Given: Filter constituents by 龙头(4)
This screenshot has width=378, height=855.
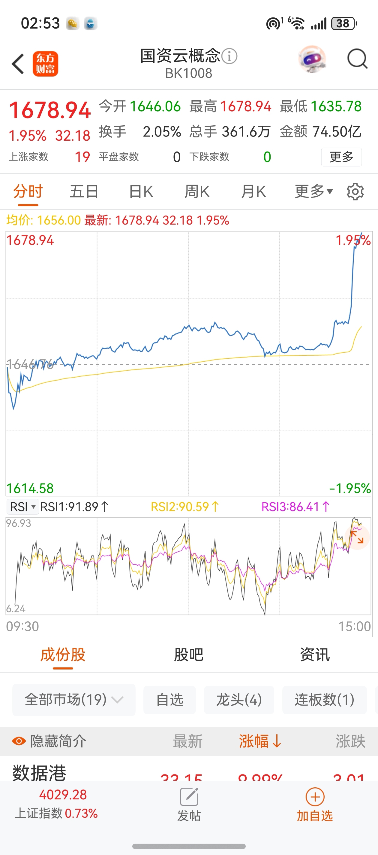Looking at the screenshot, I should click(x=239, y=700).
